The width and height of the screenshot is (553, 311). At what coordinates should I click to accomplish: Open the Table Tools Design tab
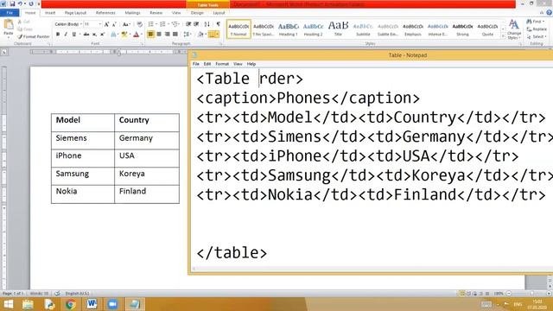197,13
